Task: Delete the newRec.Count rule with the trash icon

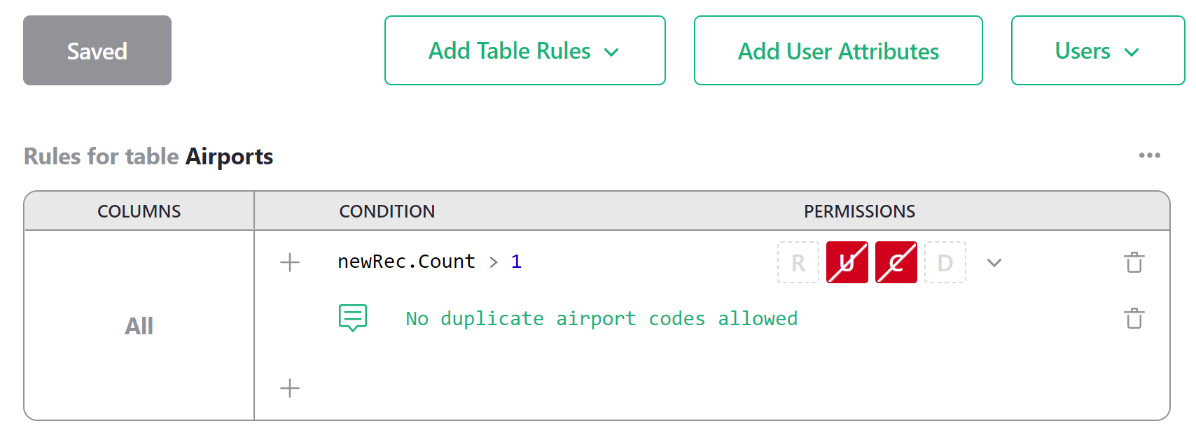Action: [x=1134, y=262]
